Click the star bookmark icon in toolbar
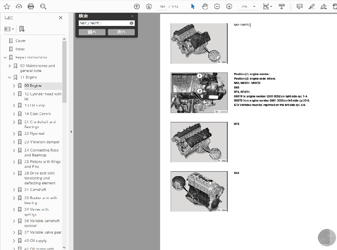Viewport: 337px width, 250px height. pyautogui.click(x=7, y=7)
